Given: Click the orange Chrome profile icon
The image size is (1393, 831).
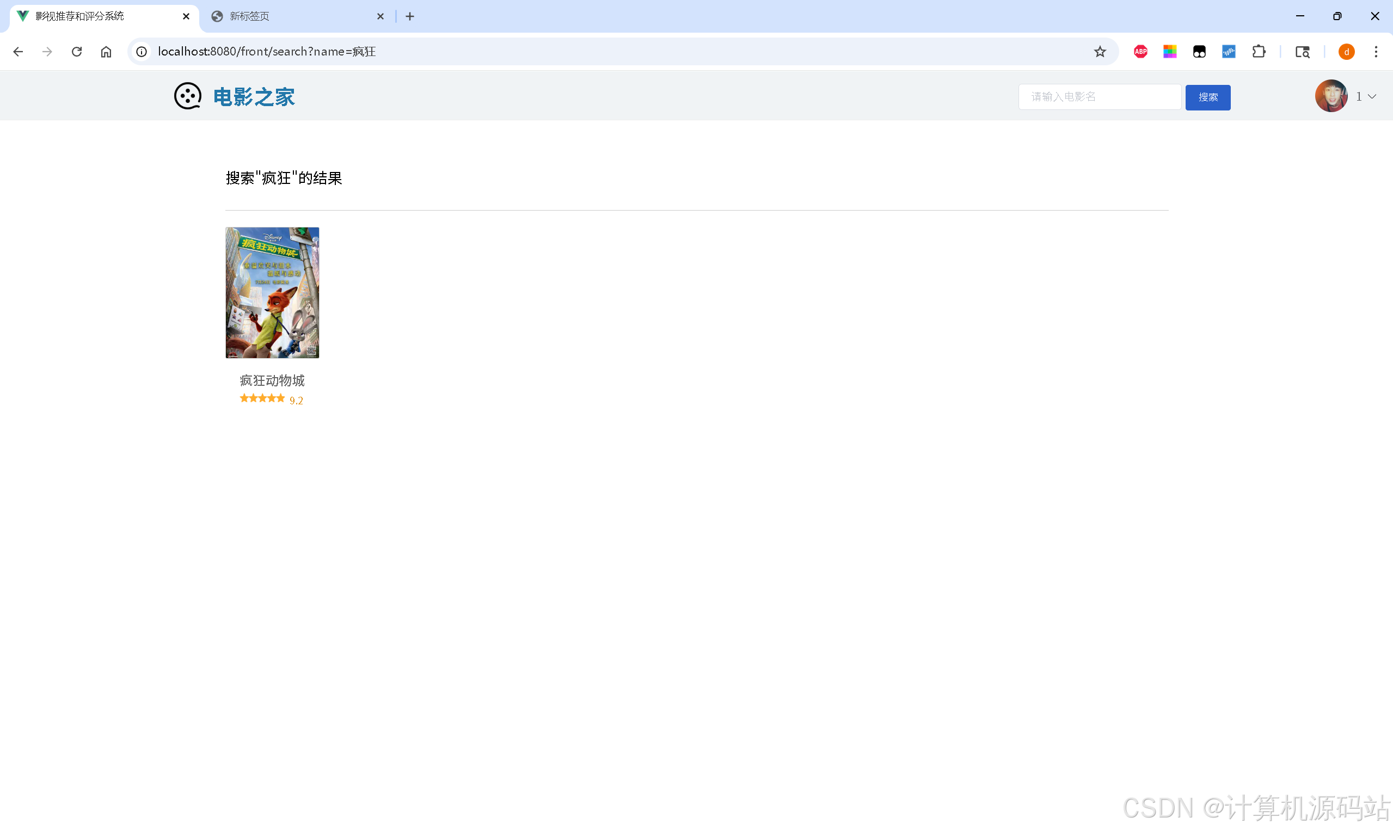Looking at the screenshot, I should click(x=1346, y=52).
